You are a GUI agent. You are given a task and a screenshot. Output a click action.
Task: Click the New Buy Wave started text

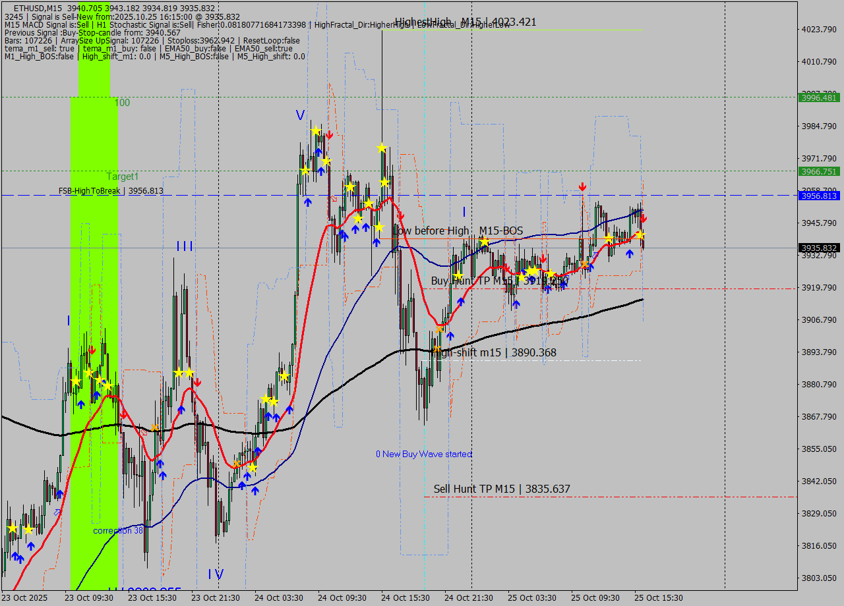424,454
